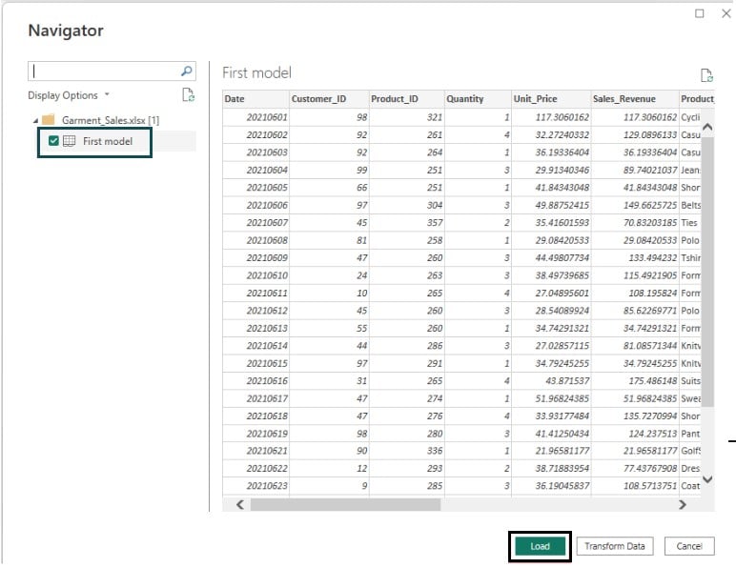Click the preview scroll-up arrow
Screen dimensions: 736x568
click(x=707, y=127)
